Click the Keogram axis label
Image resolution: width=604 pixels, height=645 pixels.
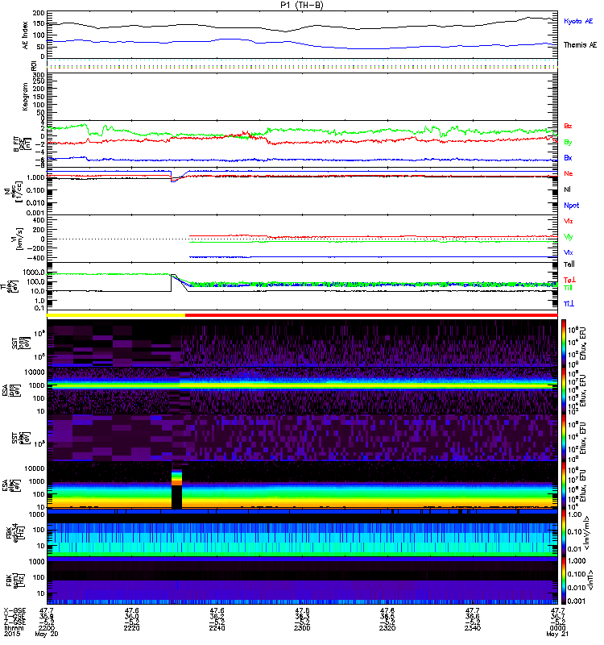(26, 97)
